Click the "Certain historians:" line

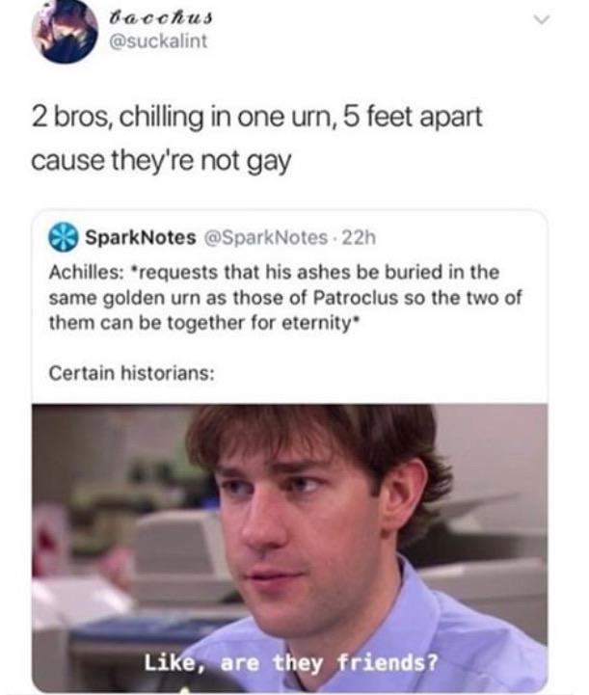tap(132, 373)
